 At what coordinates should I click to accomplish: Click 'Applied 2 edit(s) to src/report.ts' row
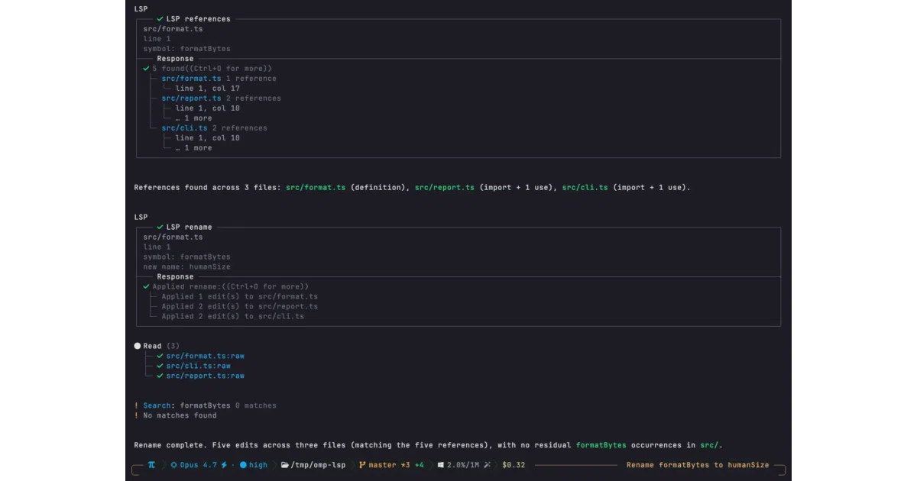240,306
